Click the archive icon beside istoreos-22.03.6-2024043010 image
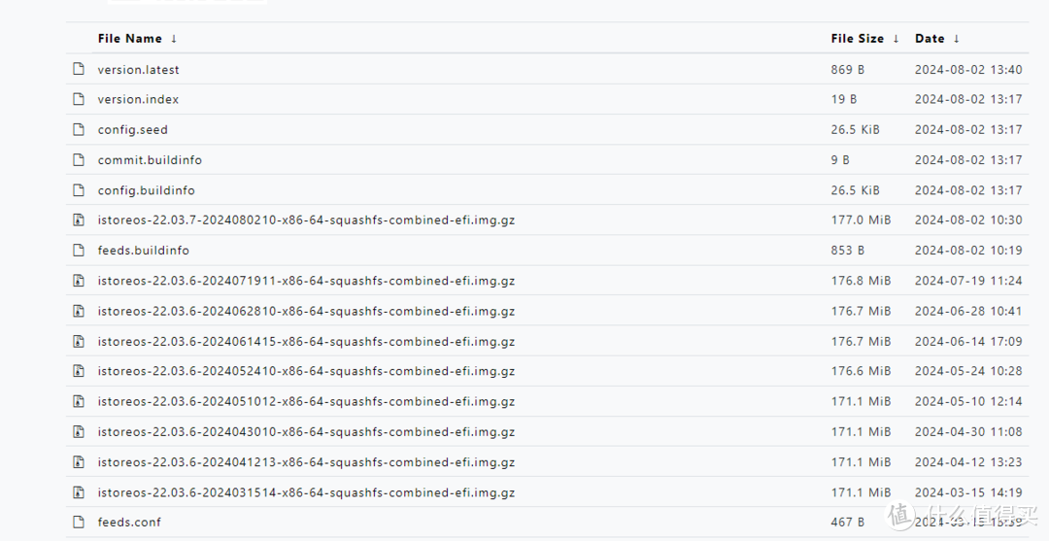1049x541 pixels. pyautogui.click(x=79, y=431)
